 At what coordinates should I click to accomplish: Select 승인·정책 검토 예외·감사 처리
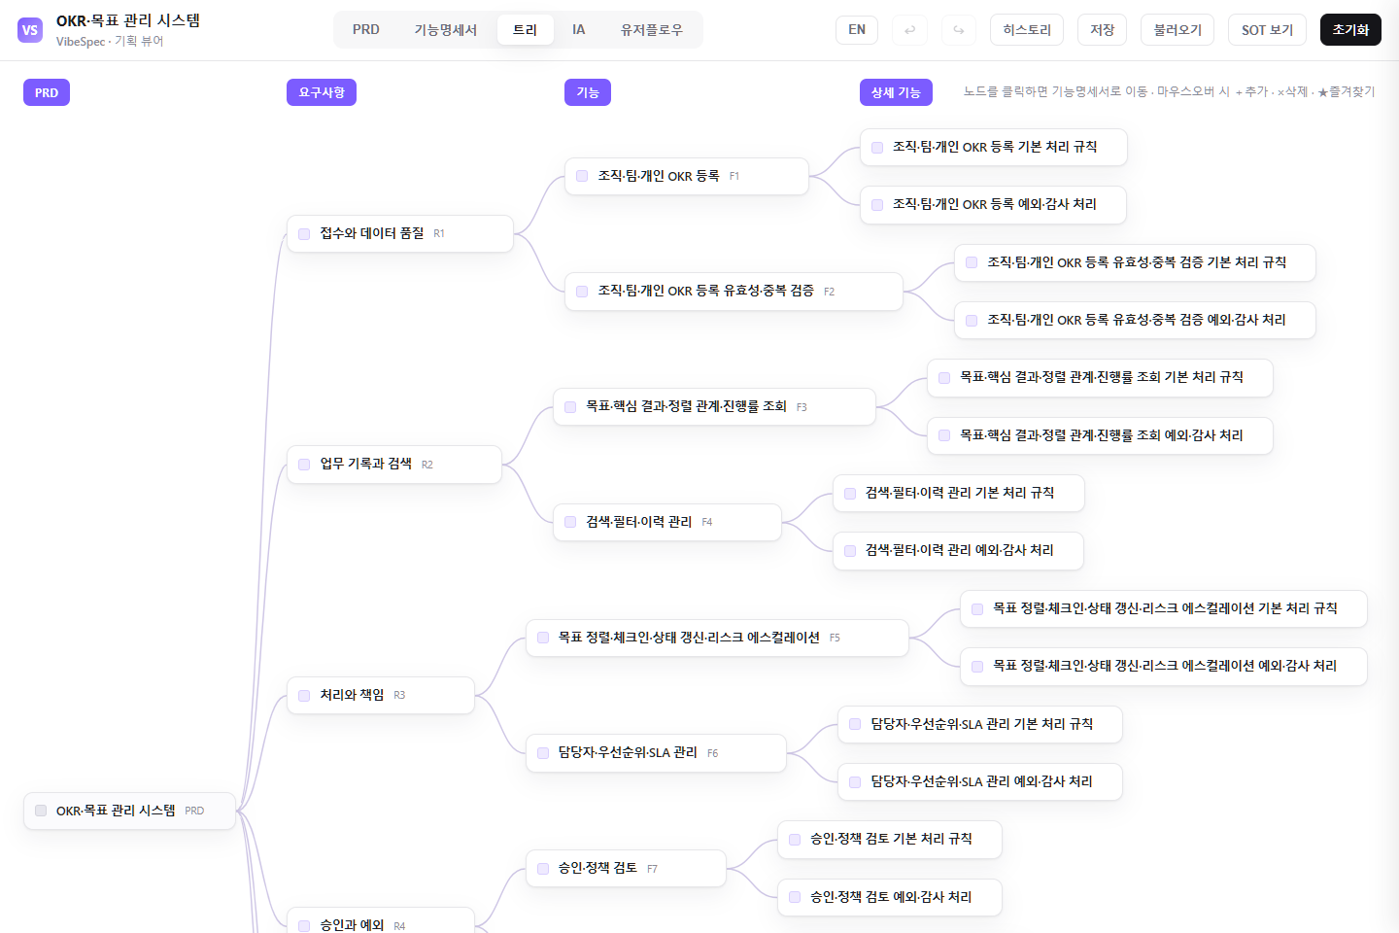coord(889,897)
